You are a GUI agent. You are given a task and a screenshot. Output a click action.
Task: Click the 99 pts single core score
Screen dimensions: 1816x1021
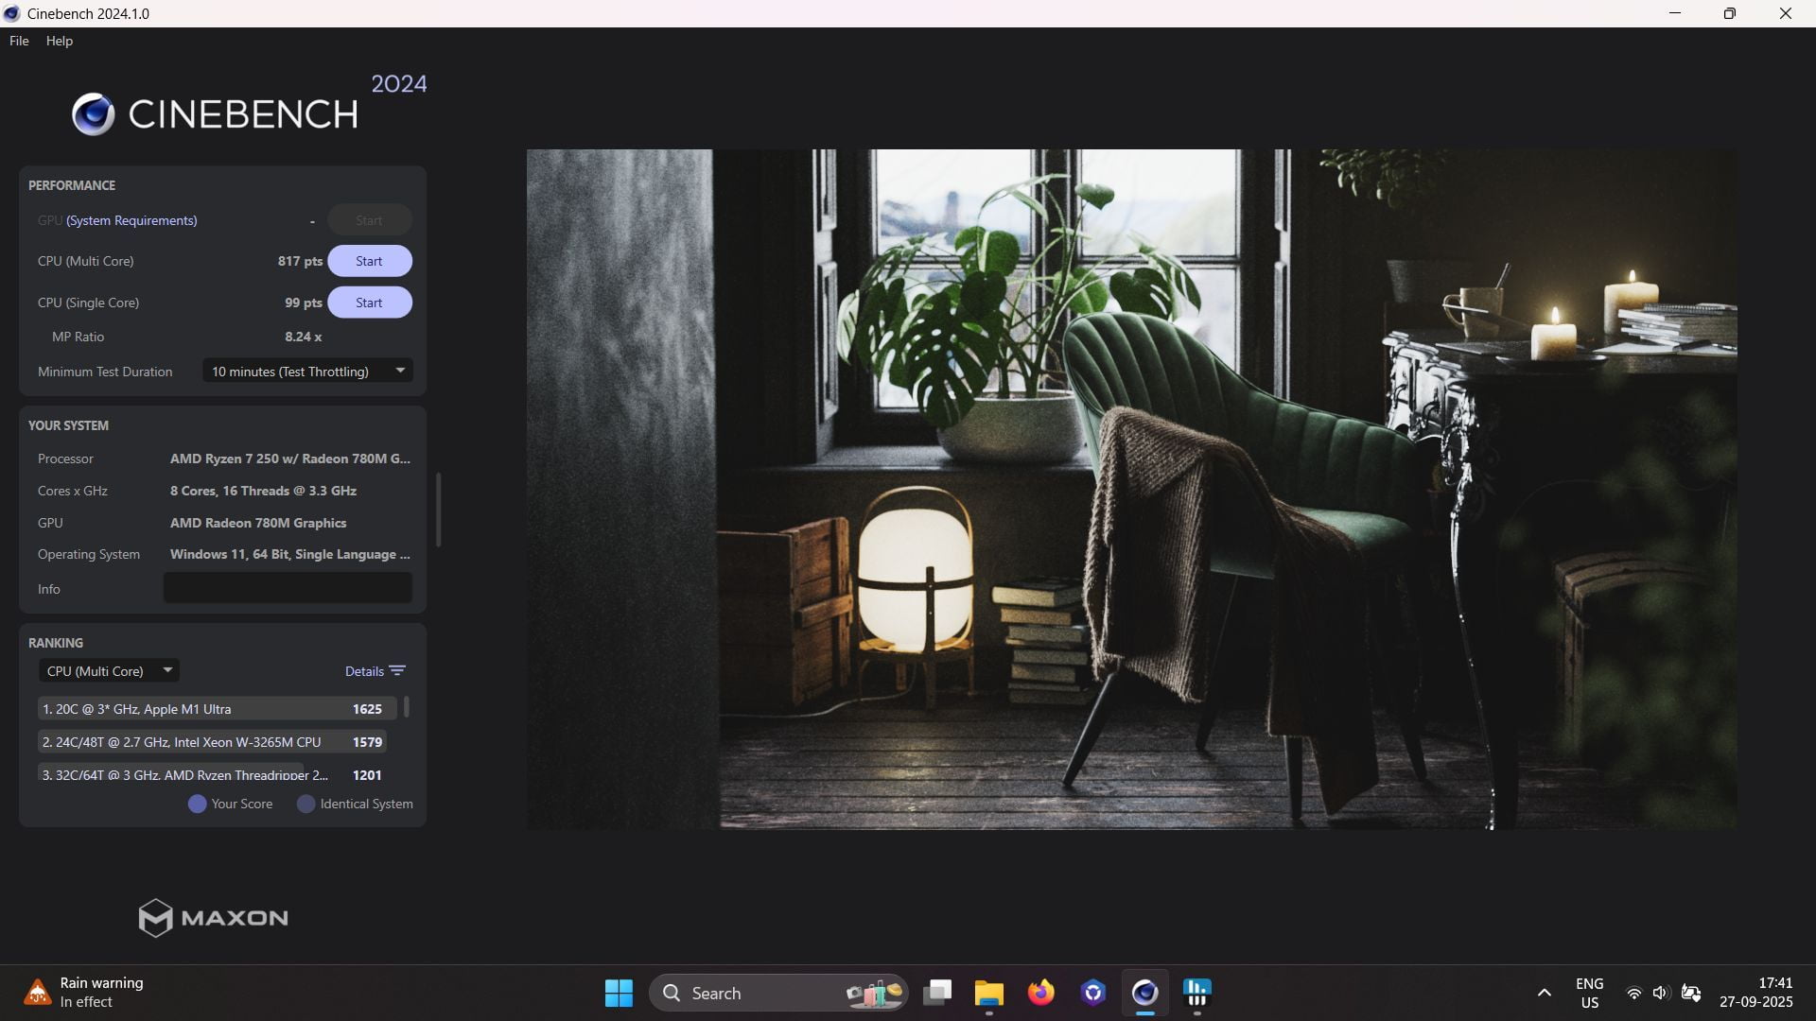[x=304, y=303]
